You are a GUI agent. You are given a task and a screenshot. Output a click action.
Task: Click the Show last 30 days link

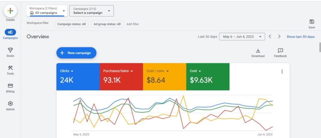(x=300, y=37)
